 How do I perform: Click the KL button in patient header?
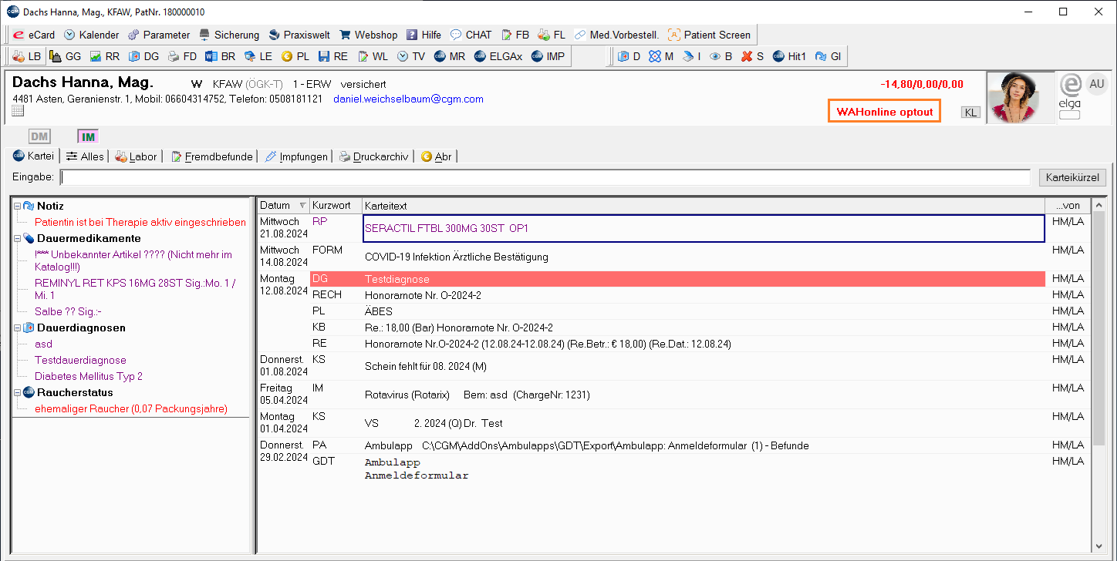(970, 113)
